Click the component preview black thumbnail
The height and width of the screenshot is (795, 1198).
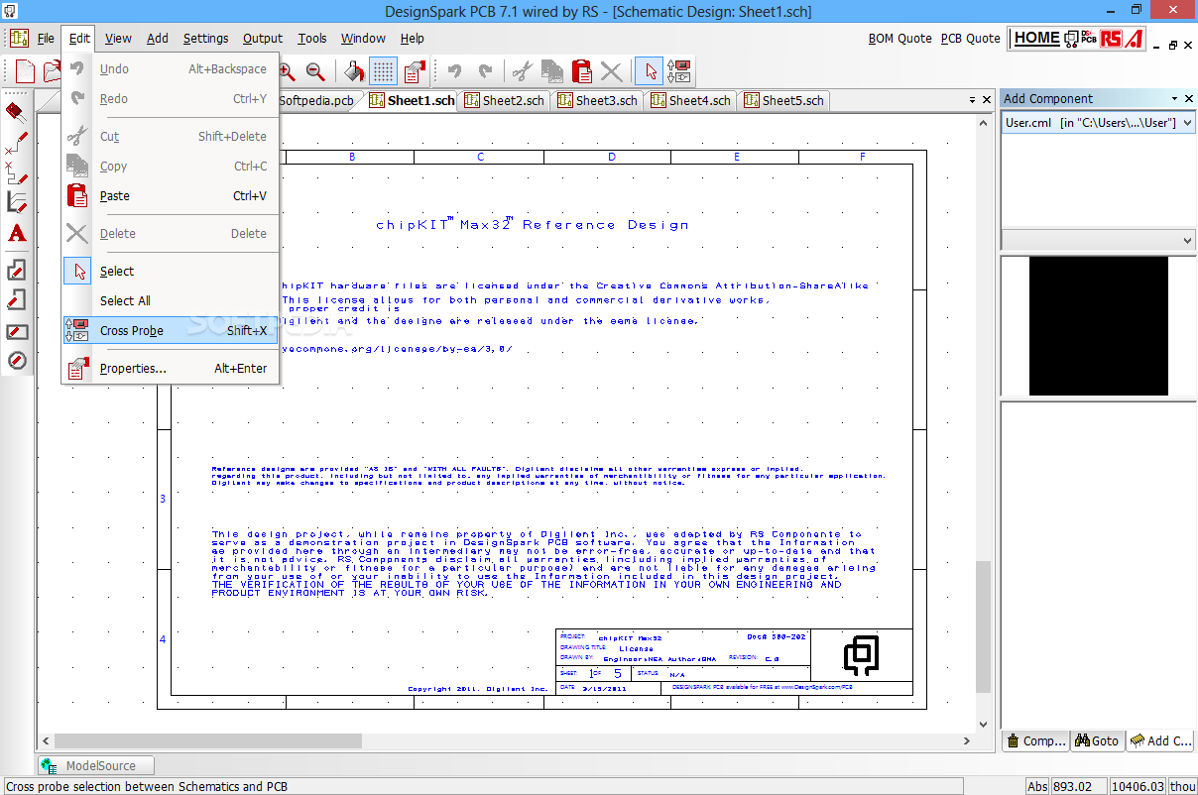tap(1098, 325)
